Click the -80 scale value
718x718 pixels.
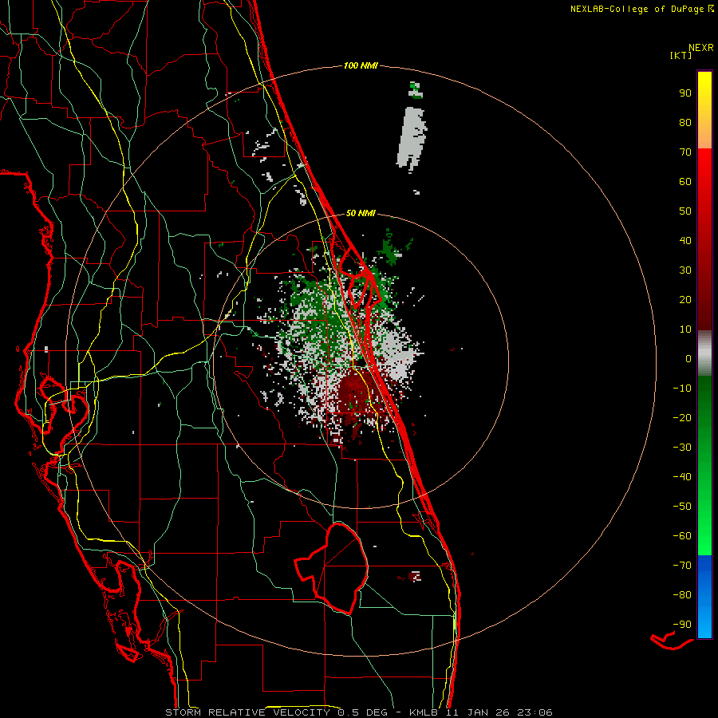tap(682, 595)
